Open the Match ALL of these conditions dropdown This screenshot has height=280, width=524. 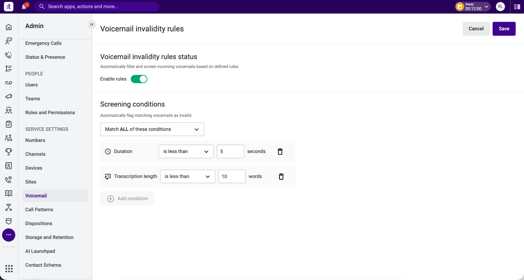click(152, 129)
